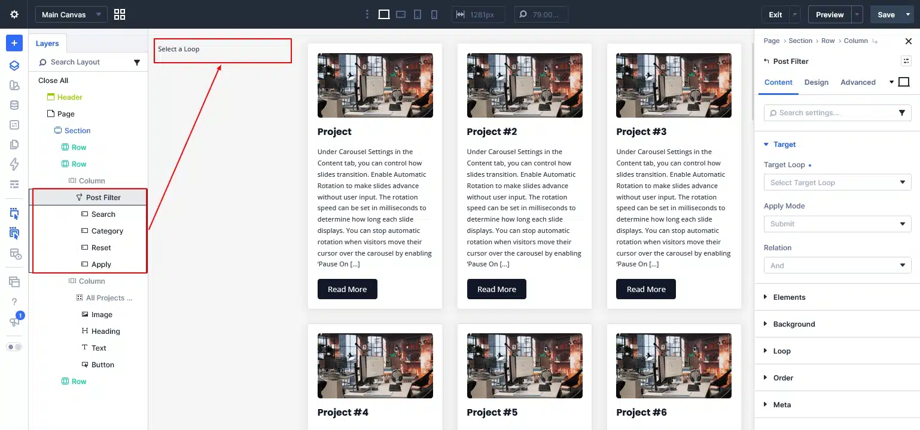Switch to desktop view icon
The image size is (920, 430).
pyautogui.click(x=384, y=14)
